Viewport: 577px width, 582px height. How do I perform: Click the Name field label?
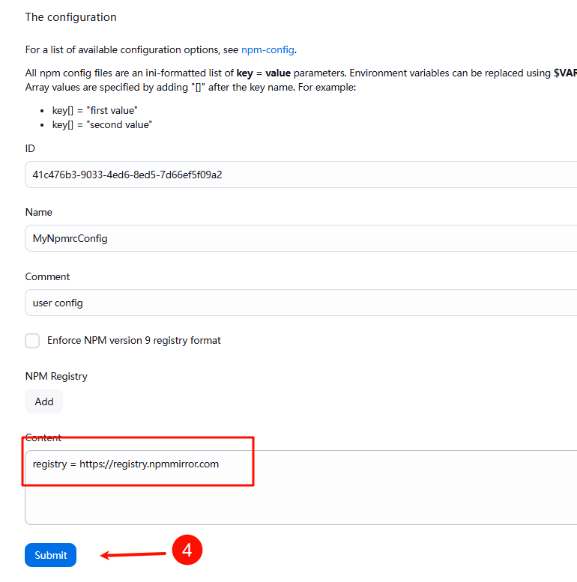tap(39, 212)
